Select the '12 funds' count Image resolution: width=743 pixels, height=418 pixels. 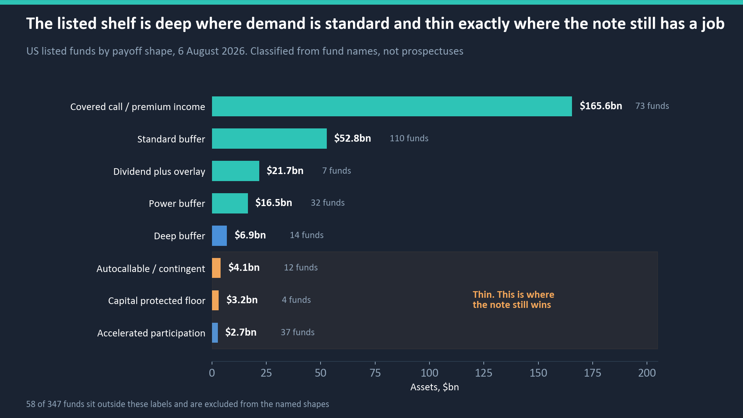tap(301, 267)
